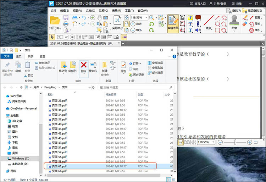Click the 缩小 zoom out button
266x182 pixels.
(136, 30)
